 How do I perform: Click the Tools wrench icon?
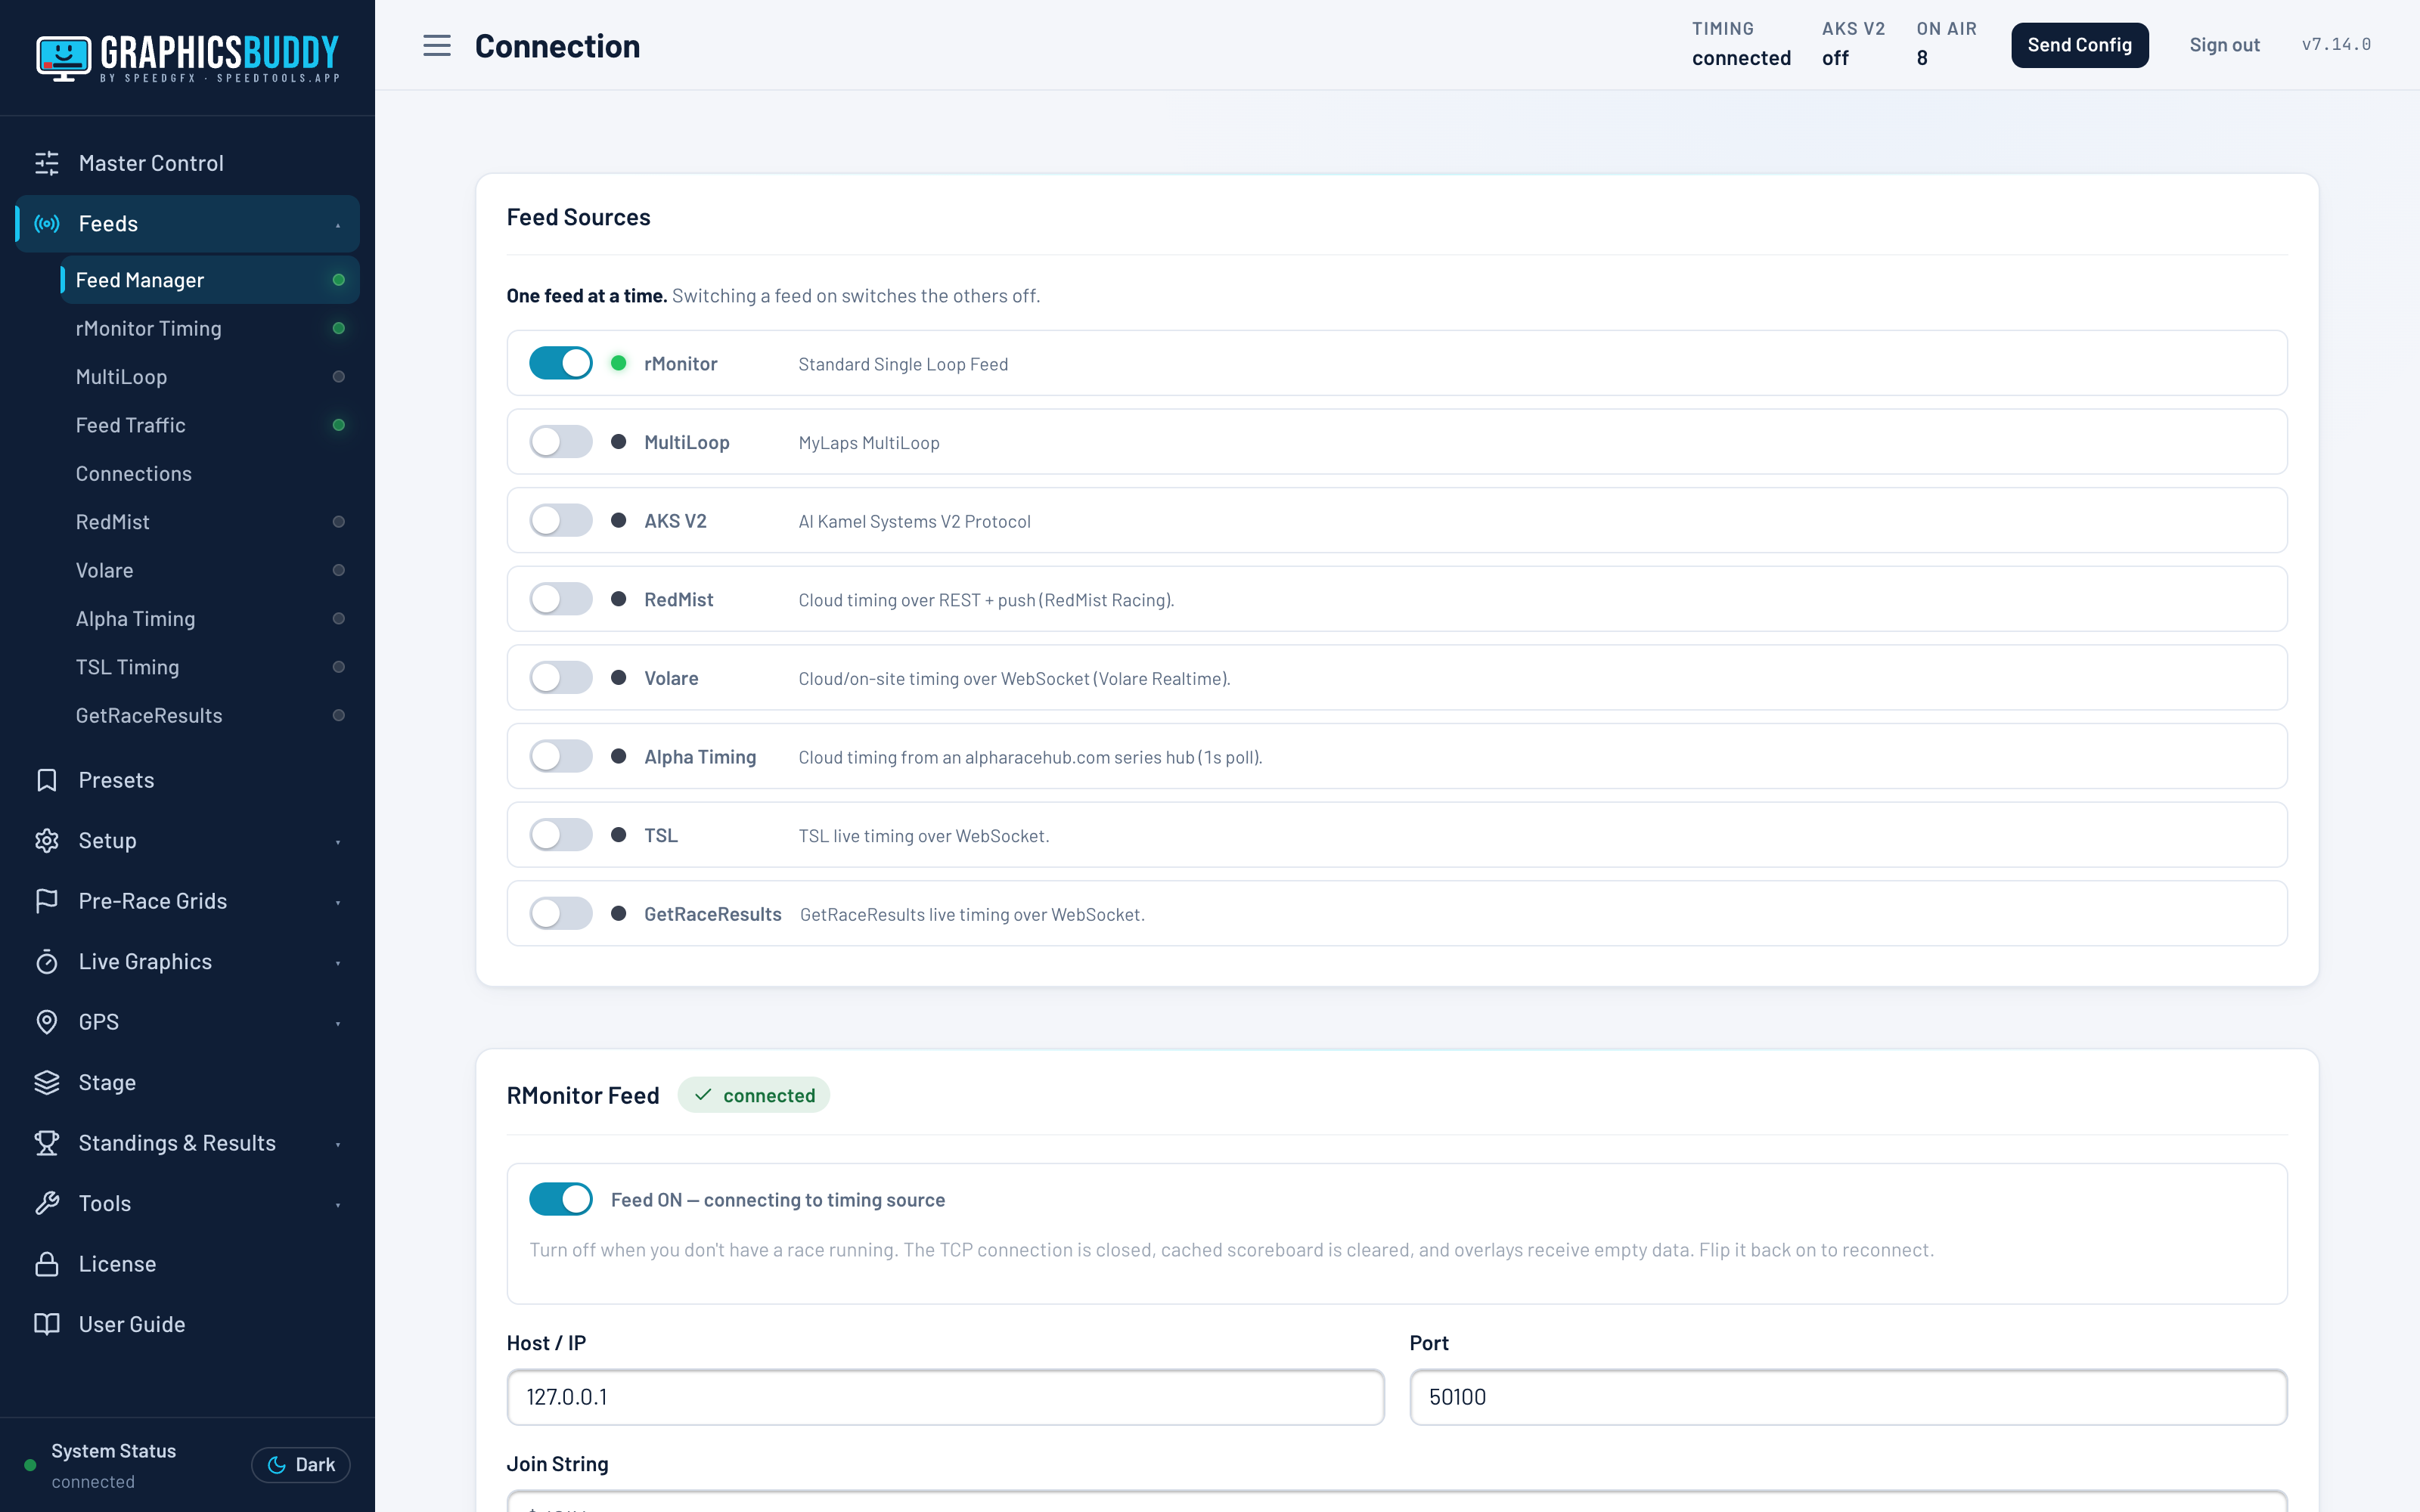tap(47, 1204)
